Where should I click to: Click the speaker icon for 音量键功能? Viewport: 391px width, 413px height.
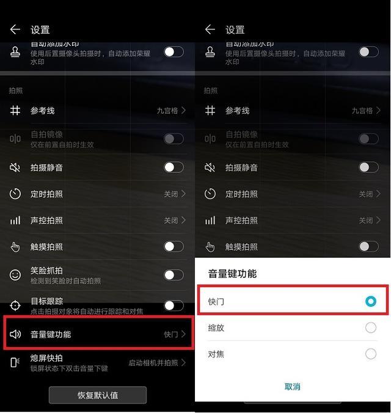pos(15,334)
